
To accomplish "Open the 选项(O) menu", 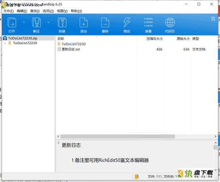I will click(x=48, y=11).
